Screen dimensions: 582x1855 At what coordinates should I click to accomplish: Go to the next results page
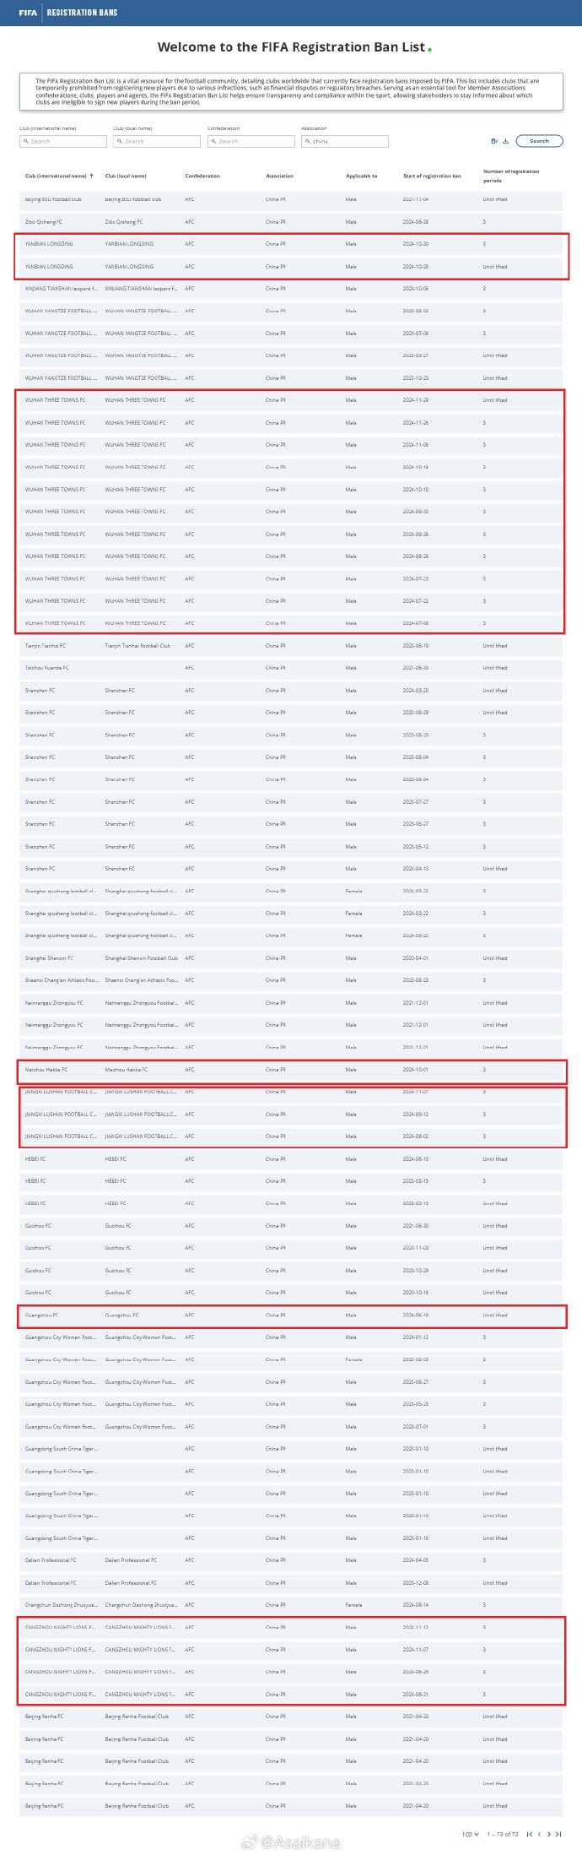(549, 1834)
